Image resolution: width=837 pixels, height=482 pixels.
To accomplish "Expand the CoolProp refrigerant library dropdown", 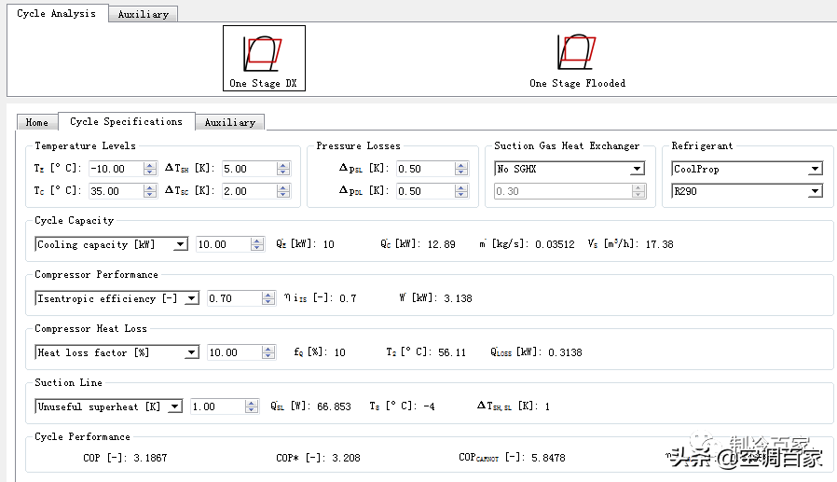I will click(815, 170).
